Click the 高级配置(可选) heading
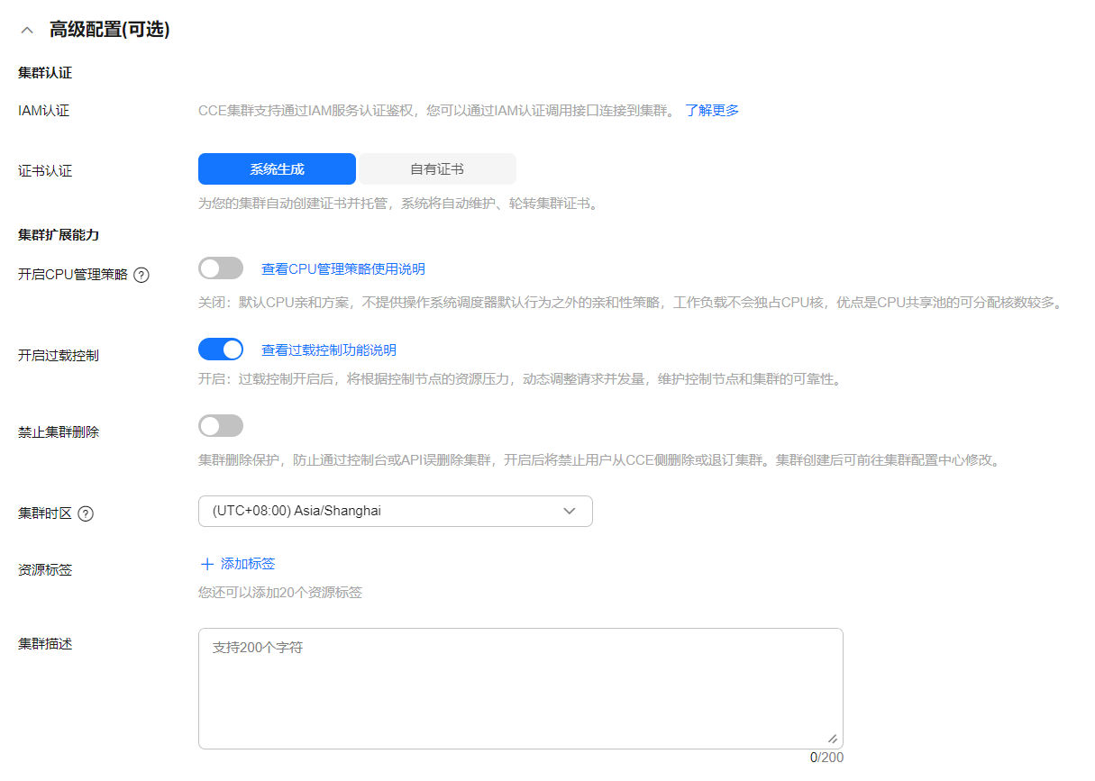The width and height of the screenshot is (1095, 781). tap(109, 30)
